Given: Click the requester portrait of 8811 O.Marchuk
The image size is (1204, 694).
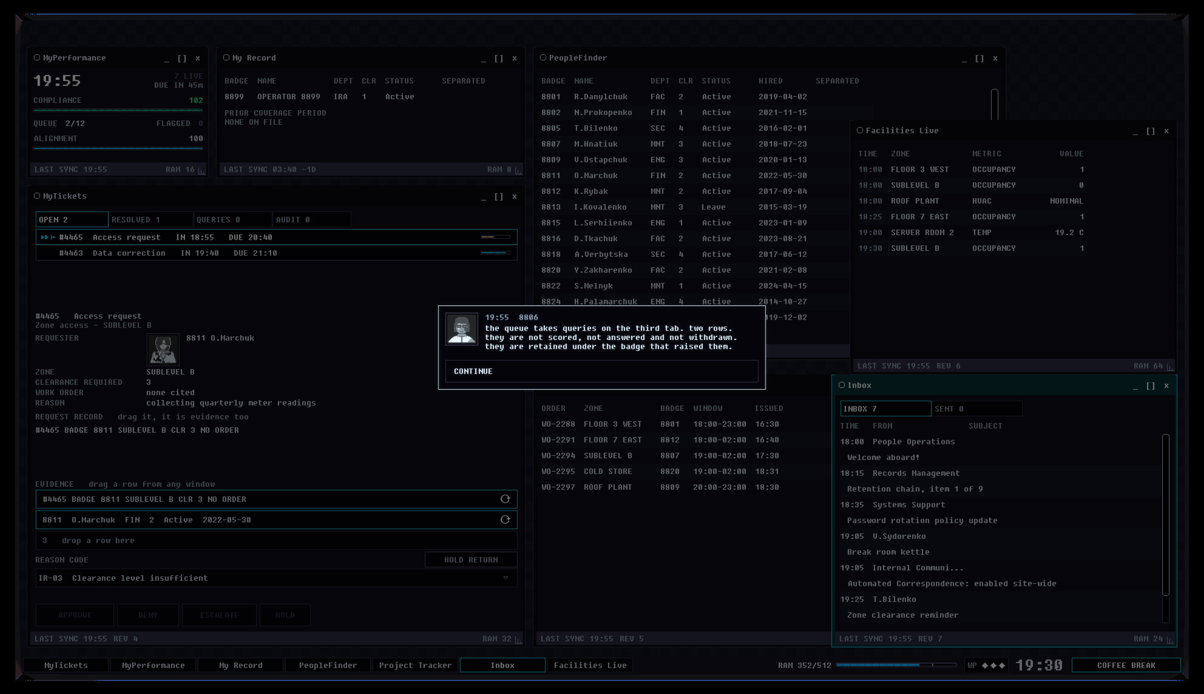Looking at the screenshot, I should click(x=163, y=349).
